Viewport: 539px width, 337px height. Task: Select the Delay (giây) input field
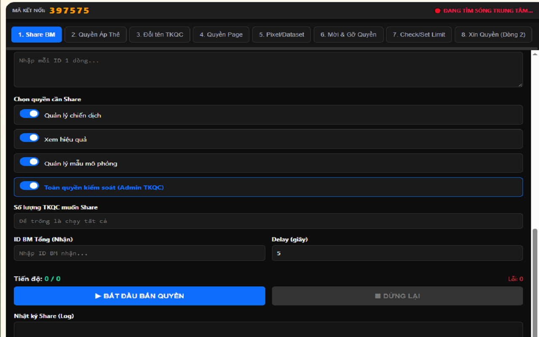[x=398, y=253]
